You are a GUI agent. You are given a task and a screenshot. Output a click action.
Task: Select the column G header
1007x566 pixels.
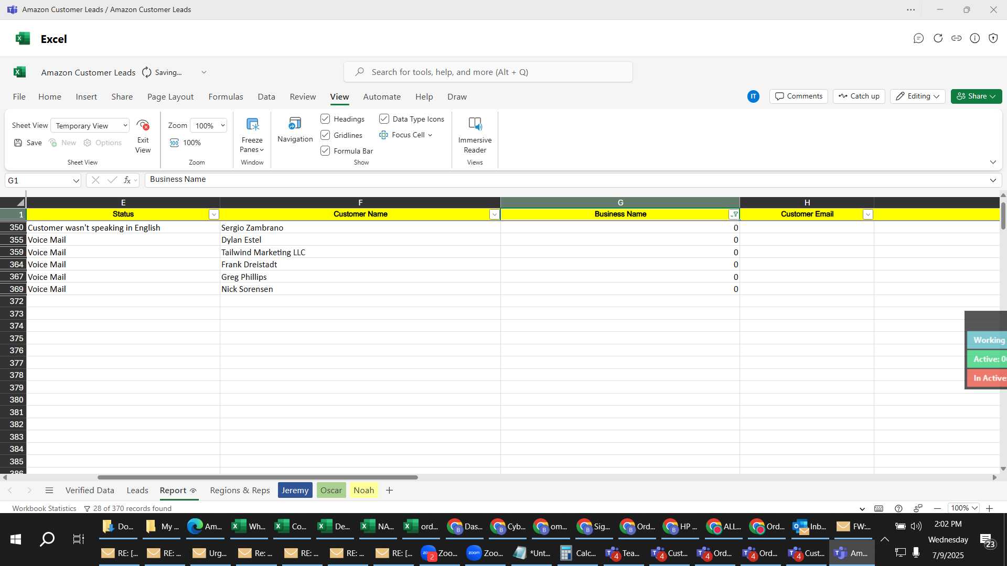pos(620,202)
